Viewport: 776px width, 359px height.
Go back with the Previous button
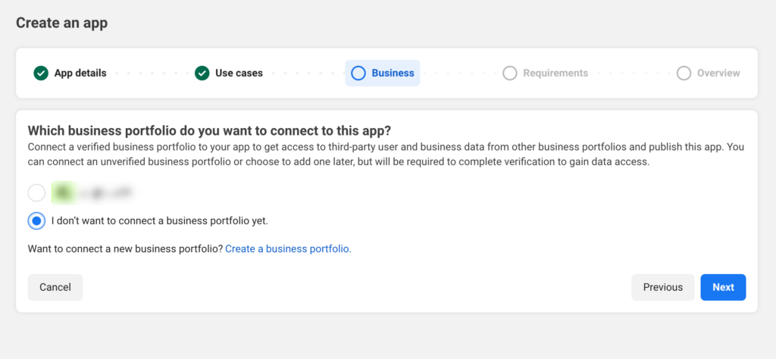(662, 287)
